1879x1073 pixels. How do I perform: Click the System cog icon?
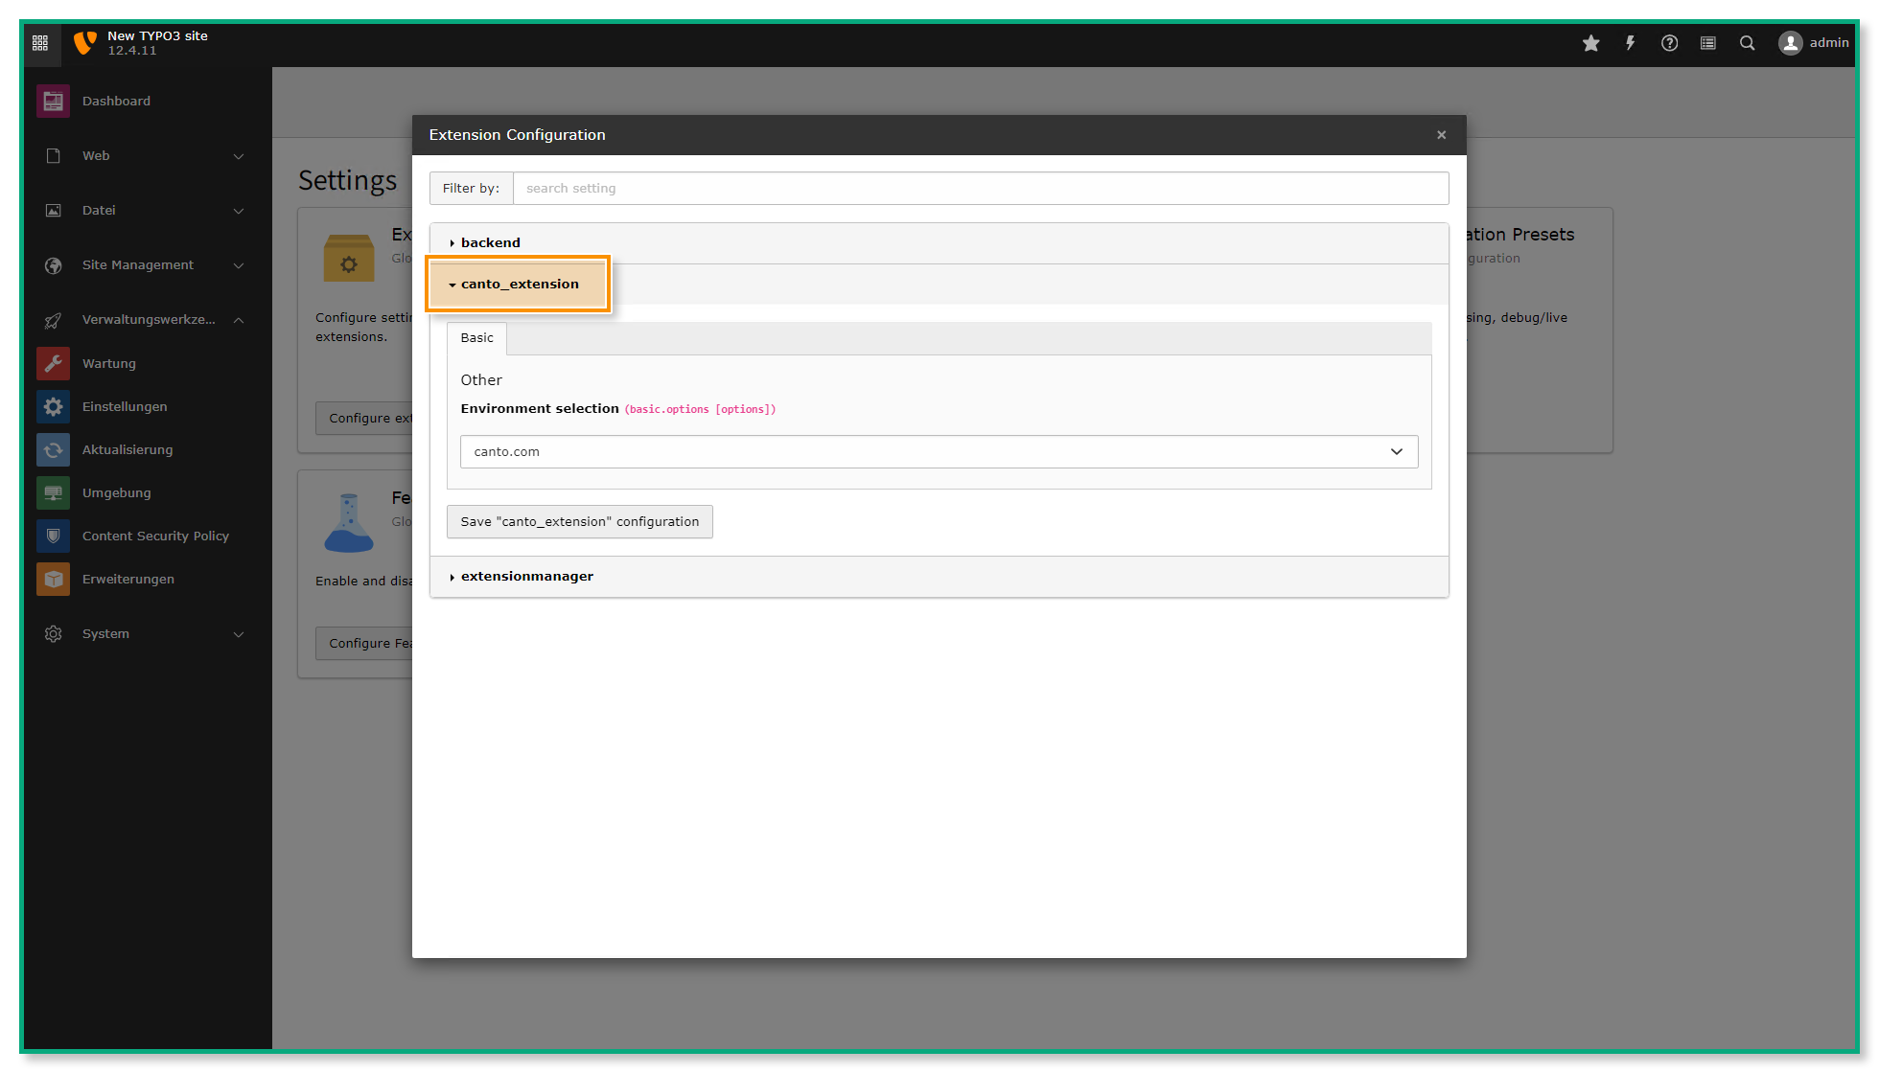coord(53,633)
